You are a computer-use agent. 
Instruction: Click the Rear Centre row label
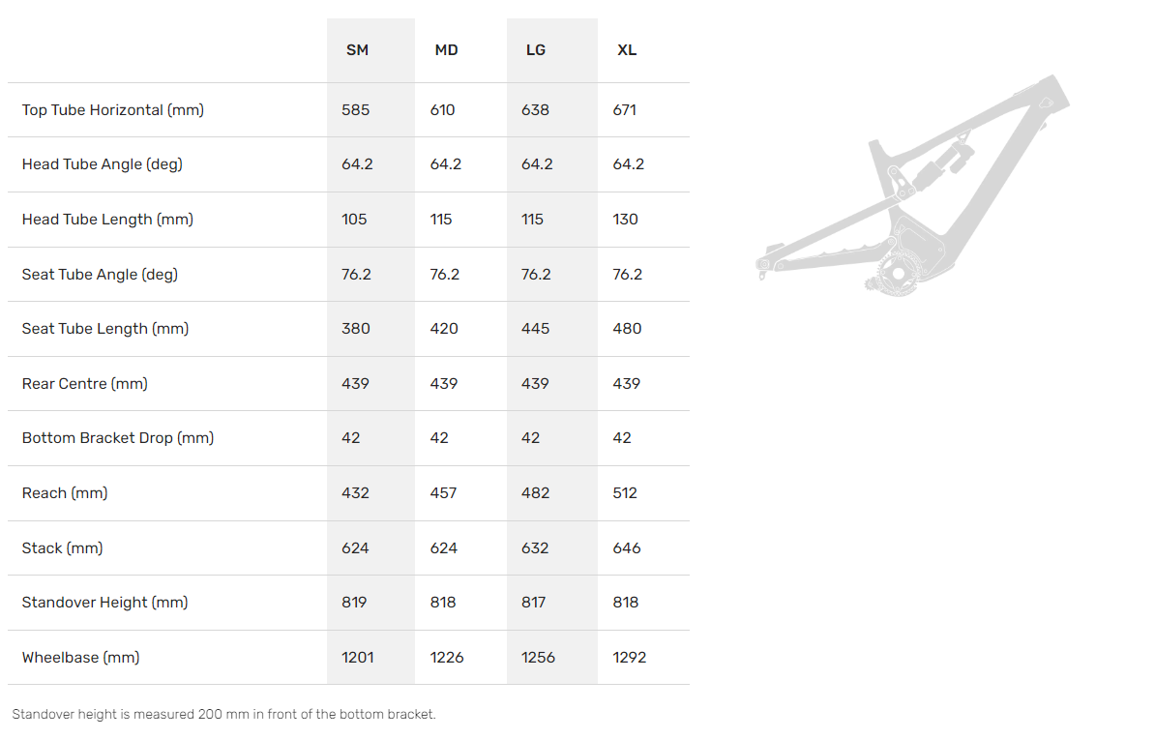click(85, 384)
